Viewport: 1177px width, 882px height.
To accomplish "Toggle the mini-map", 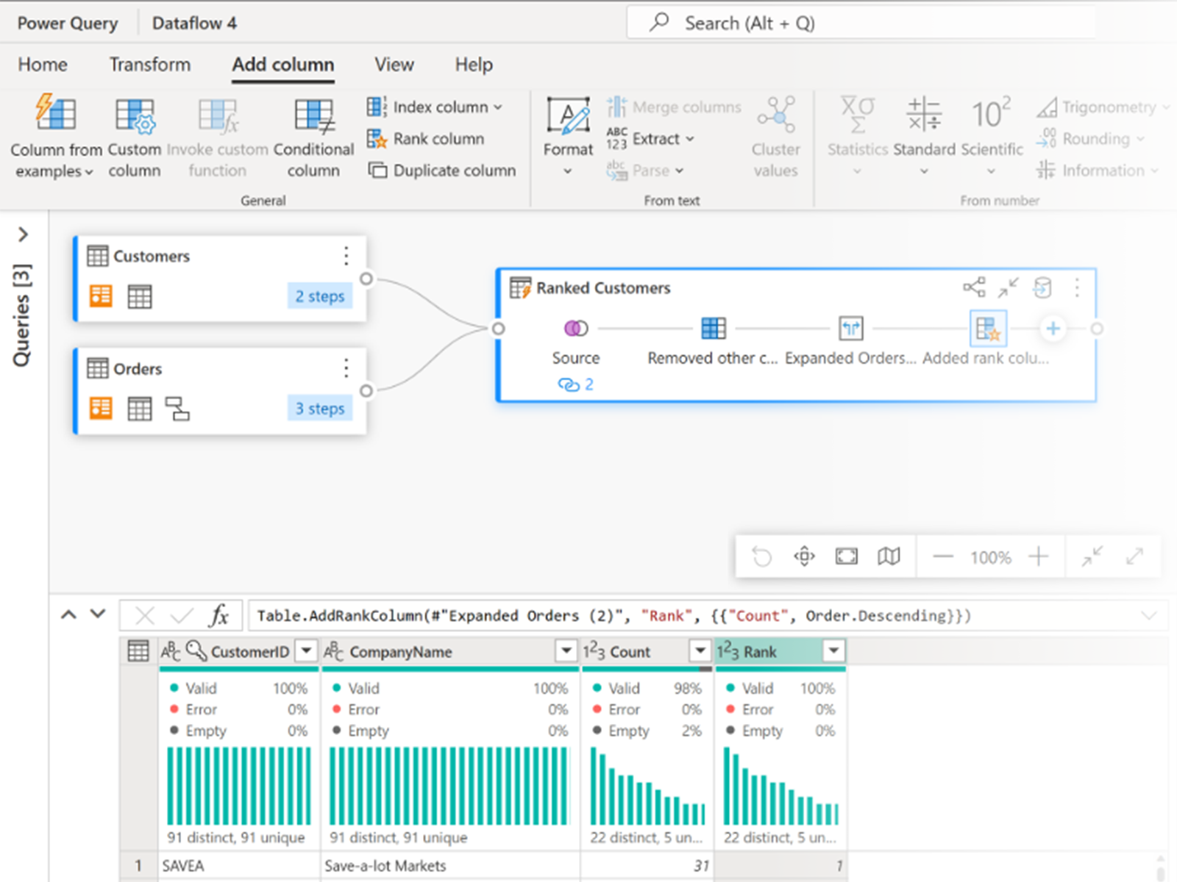I will click(889, 556).
